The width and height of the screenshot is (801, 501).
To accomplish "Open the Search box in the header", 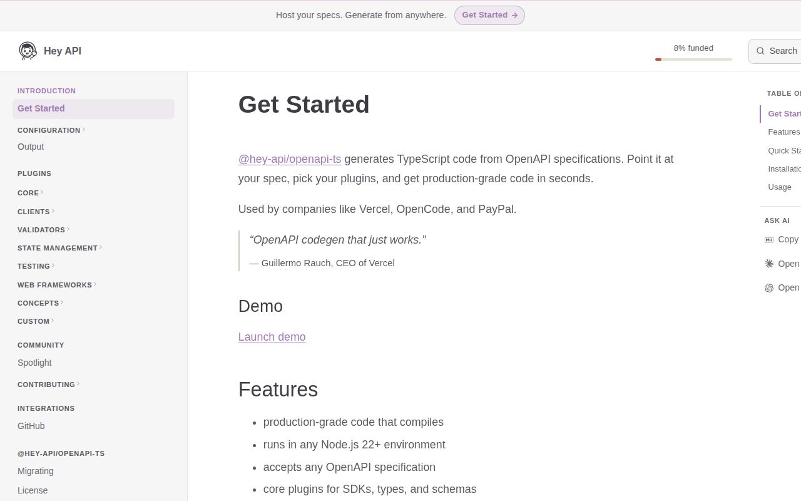I will pos(775,51).
